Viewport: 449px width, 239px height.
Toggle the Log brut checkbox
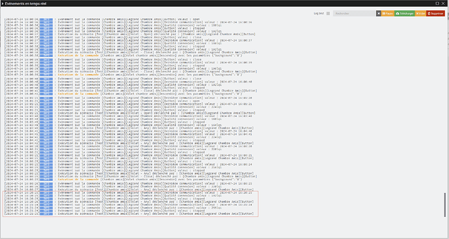point(328,14)
